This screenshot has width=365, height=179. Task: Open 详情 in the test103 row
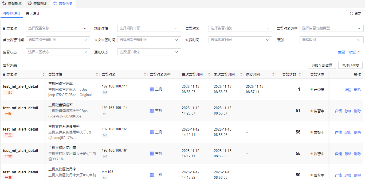tap(338, 175)
